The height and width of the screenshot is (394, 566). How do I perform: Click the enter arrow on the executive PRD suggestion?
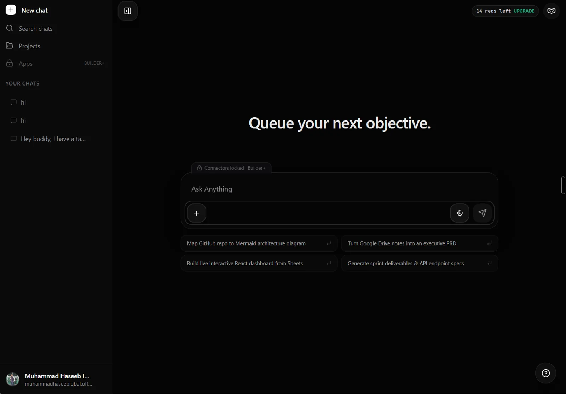[x=490, y=243]
